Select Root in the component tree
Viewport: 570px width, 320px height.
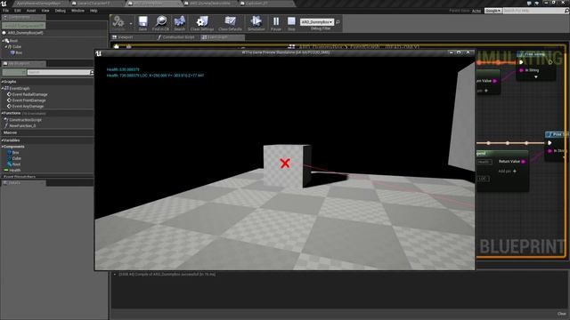(14, 41)
